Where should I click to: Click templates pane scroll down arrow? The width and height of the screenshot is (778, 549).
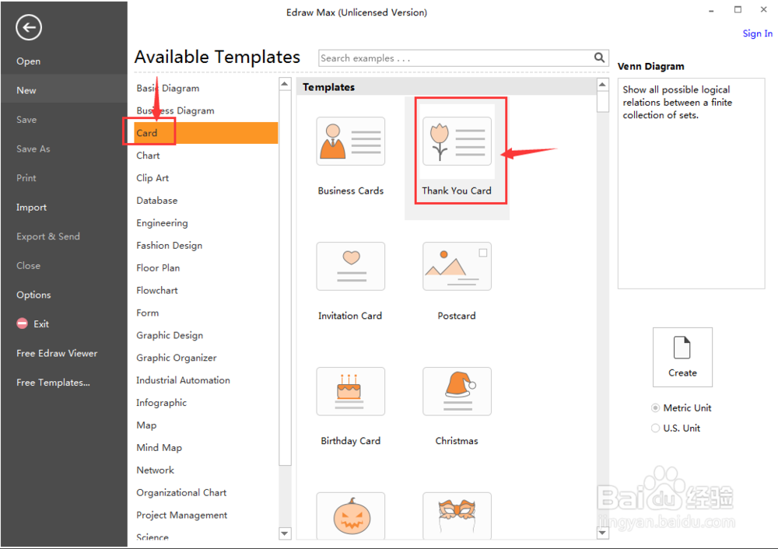tap(602, 533)
